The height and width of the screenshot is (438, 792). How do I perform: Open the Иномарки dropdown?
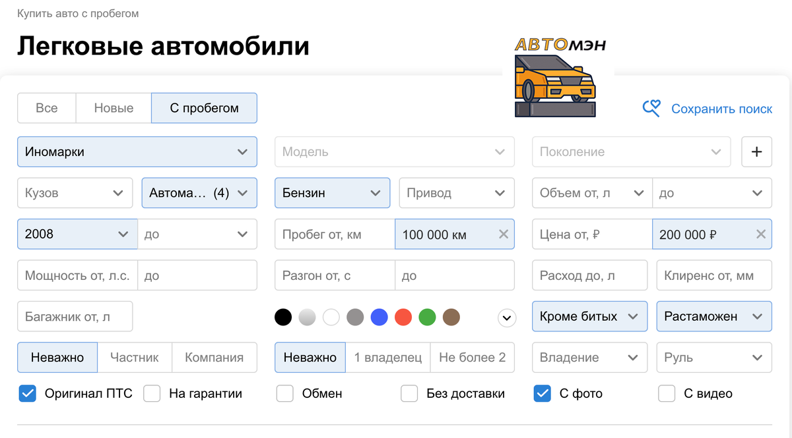(137, 151)
